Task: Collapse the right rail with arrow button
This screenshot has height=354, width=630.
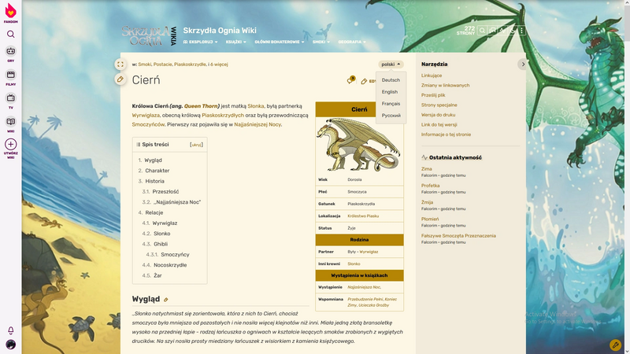Action: [523, 64]
